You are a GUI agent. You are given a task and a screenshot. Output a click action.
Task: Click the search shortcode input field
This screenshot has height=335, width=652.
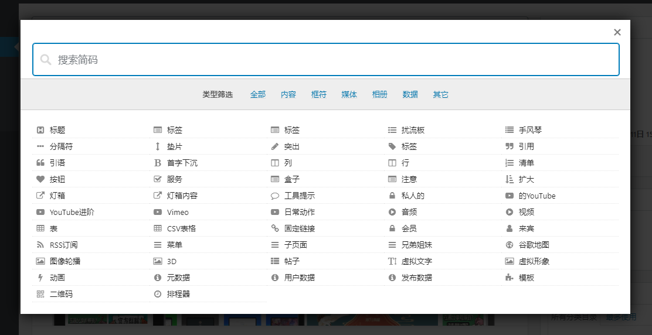pyautogui.click(x=325, y=60)
